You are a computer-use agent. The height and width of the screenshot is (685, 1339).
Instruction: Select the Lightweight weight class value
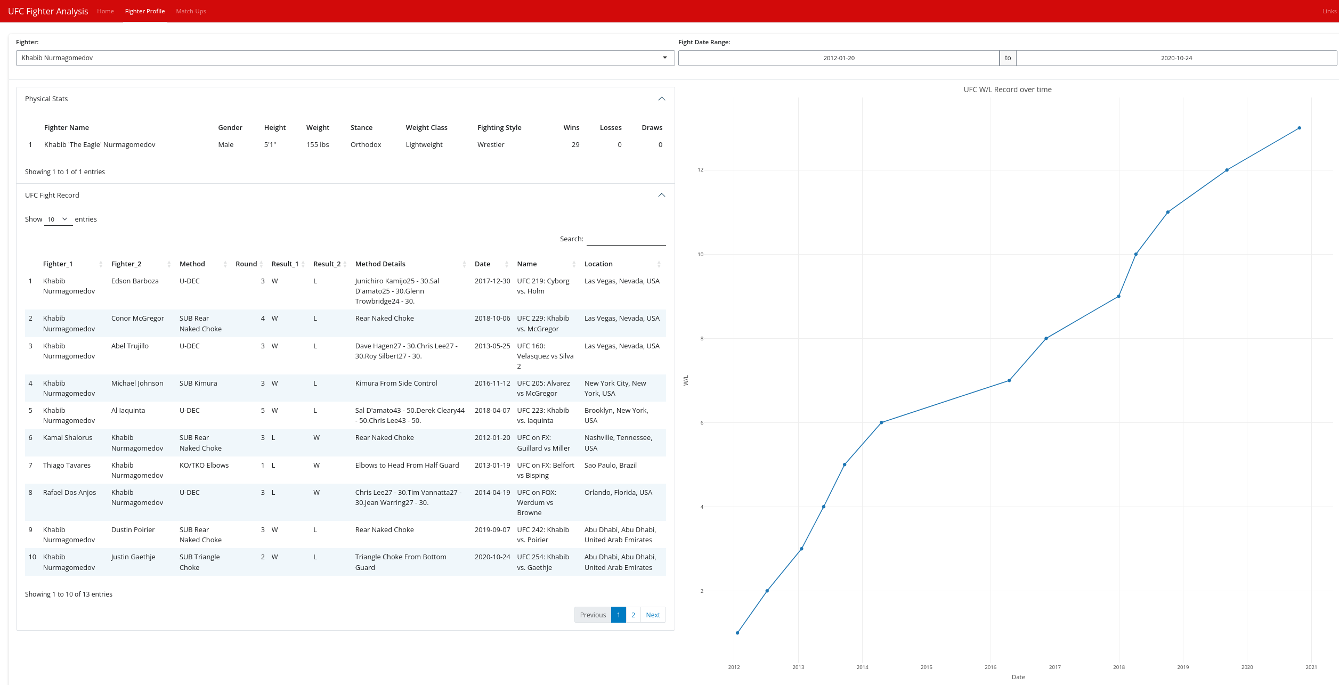click(x=424, y=145)
